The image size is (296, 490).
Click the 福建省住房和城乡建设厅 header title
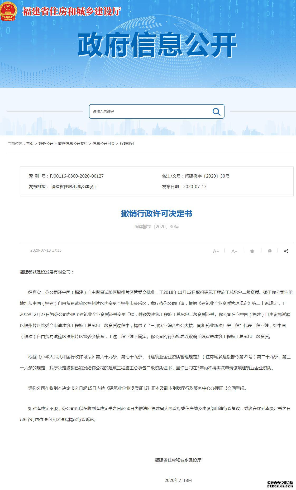coord(72,12)
